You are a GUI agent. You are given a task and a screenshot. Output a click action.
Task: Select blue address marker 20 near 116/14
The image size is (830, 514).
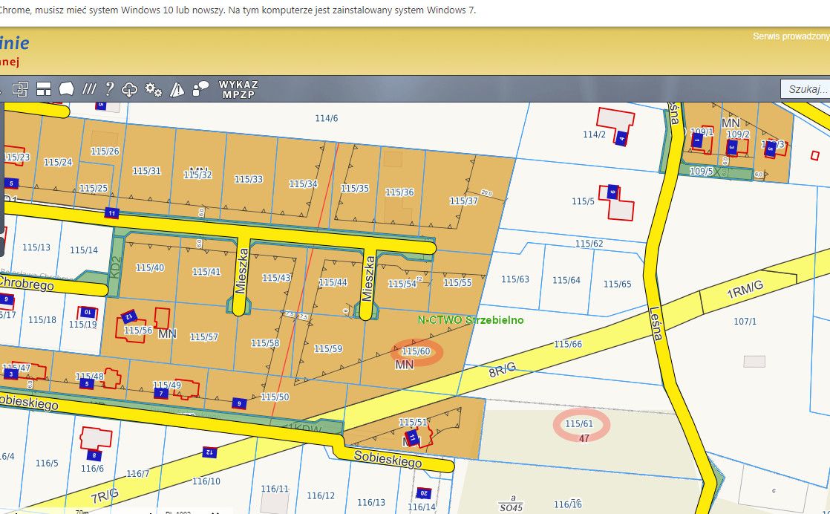tap(424, 493)
